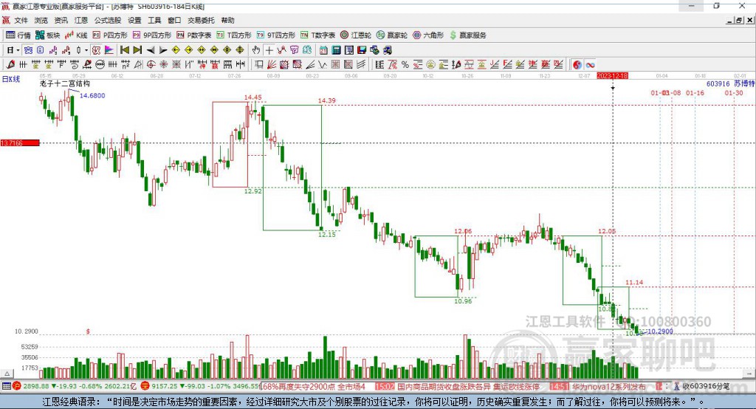756x409 pixels.
Task: Click the triangle button at volume panel's left
Action: tap(7, 374)
